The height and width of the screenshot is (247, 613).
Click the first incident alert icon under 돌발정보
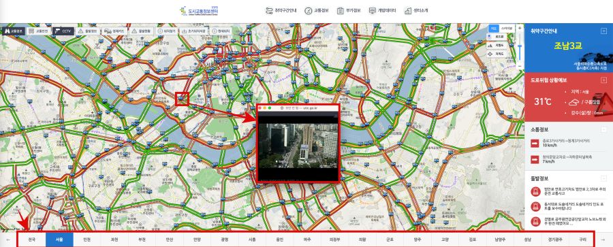pos(535,191)
